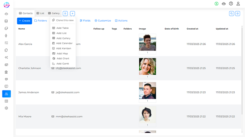Switch to the List view tab
This screenshot has height=137, width=245.
(x=40, y=13)
